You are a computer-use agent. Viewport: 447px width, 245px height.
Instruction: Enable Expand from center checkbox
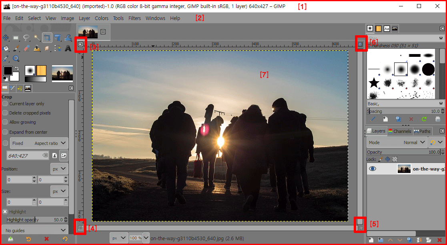pos(5,132)
